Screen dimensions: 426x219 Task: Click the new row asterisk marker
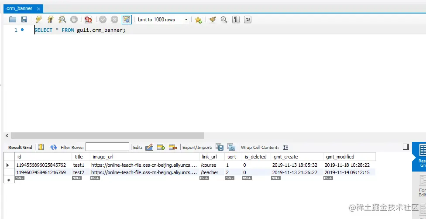(x=8, y=179)
